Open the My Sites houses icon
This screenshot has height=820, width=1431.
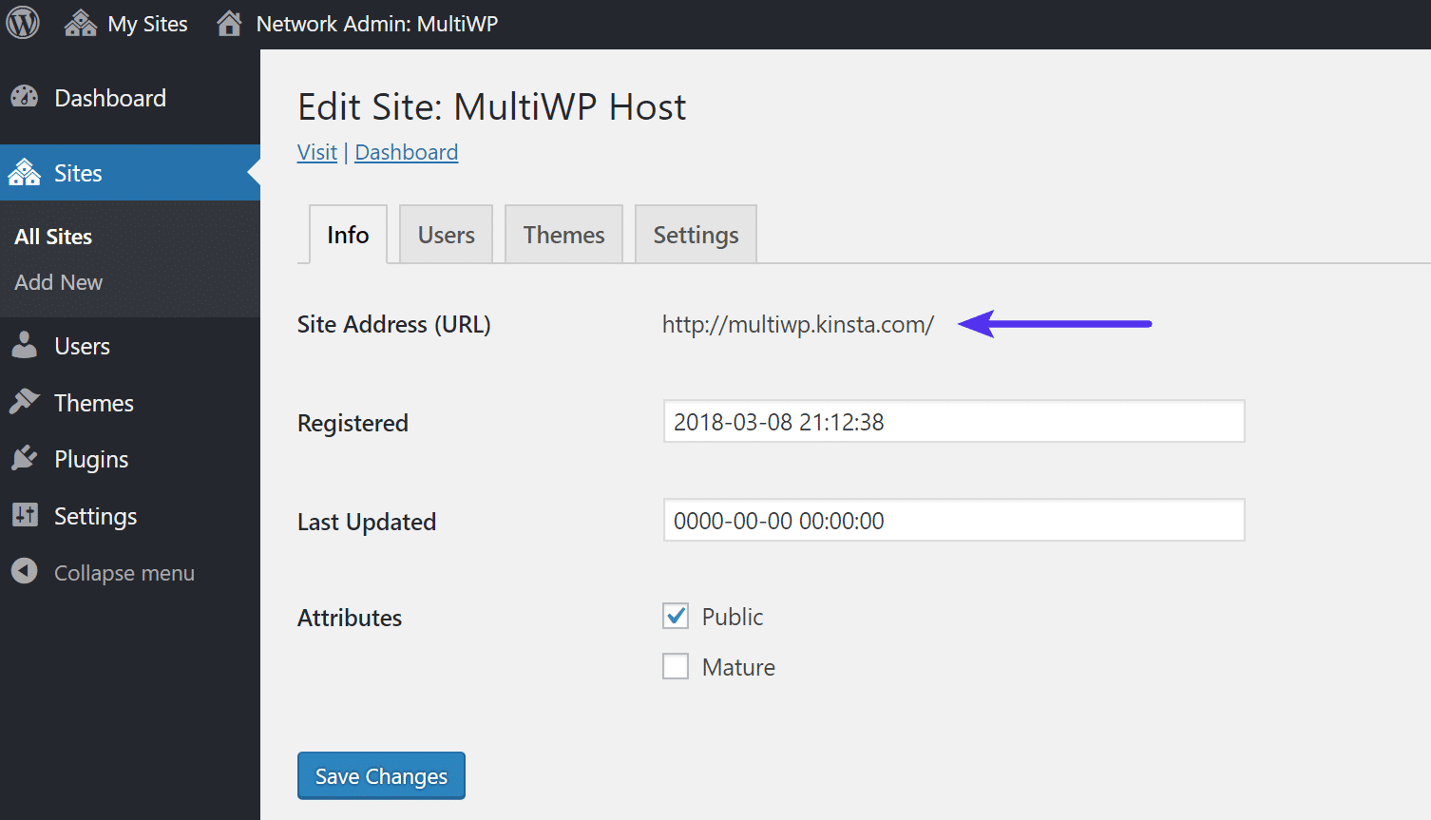[x=81, y=23]
